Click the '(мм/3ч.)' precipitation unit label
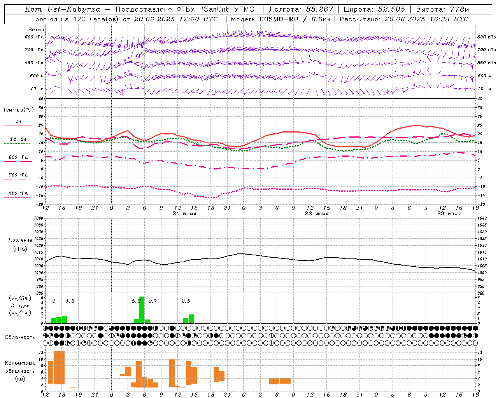 20,298
